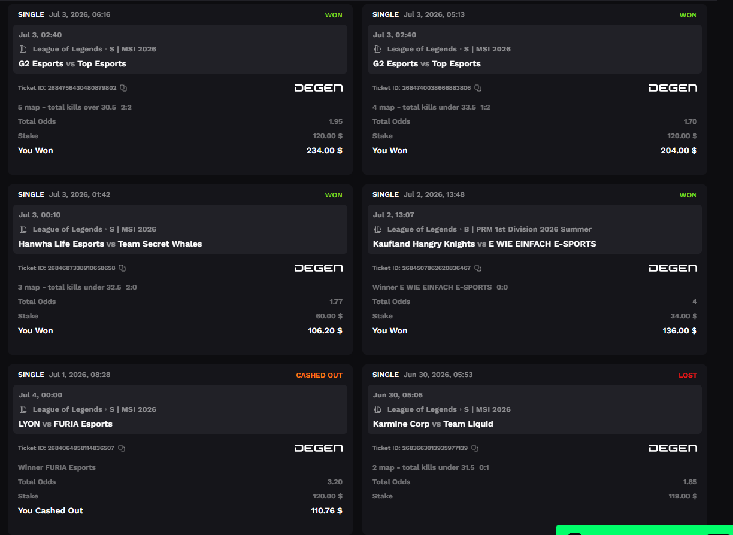This screenshot has height=535, width=733.
Task: Click the League of Legends icon in Karmine Corp bet
Action: [x=378, y=409]
